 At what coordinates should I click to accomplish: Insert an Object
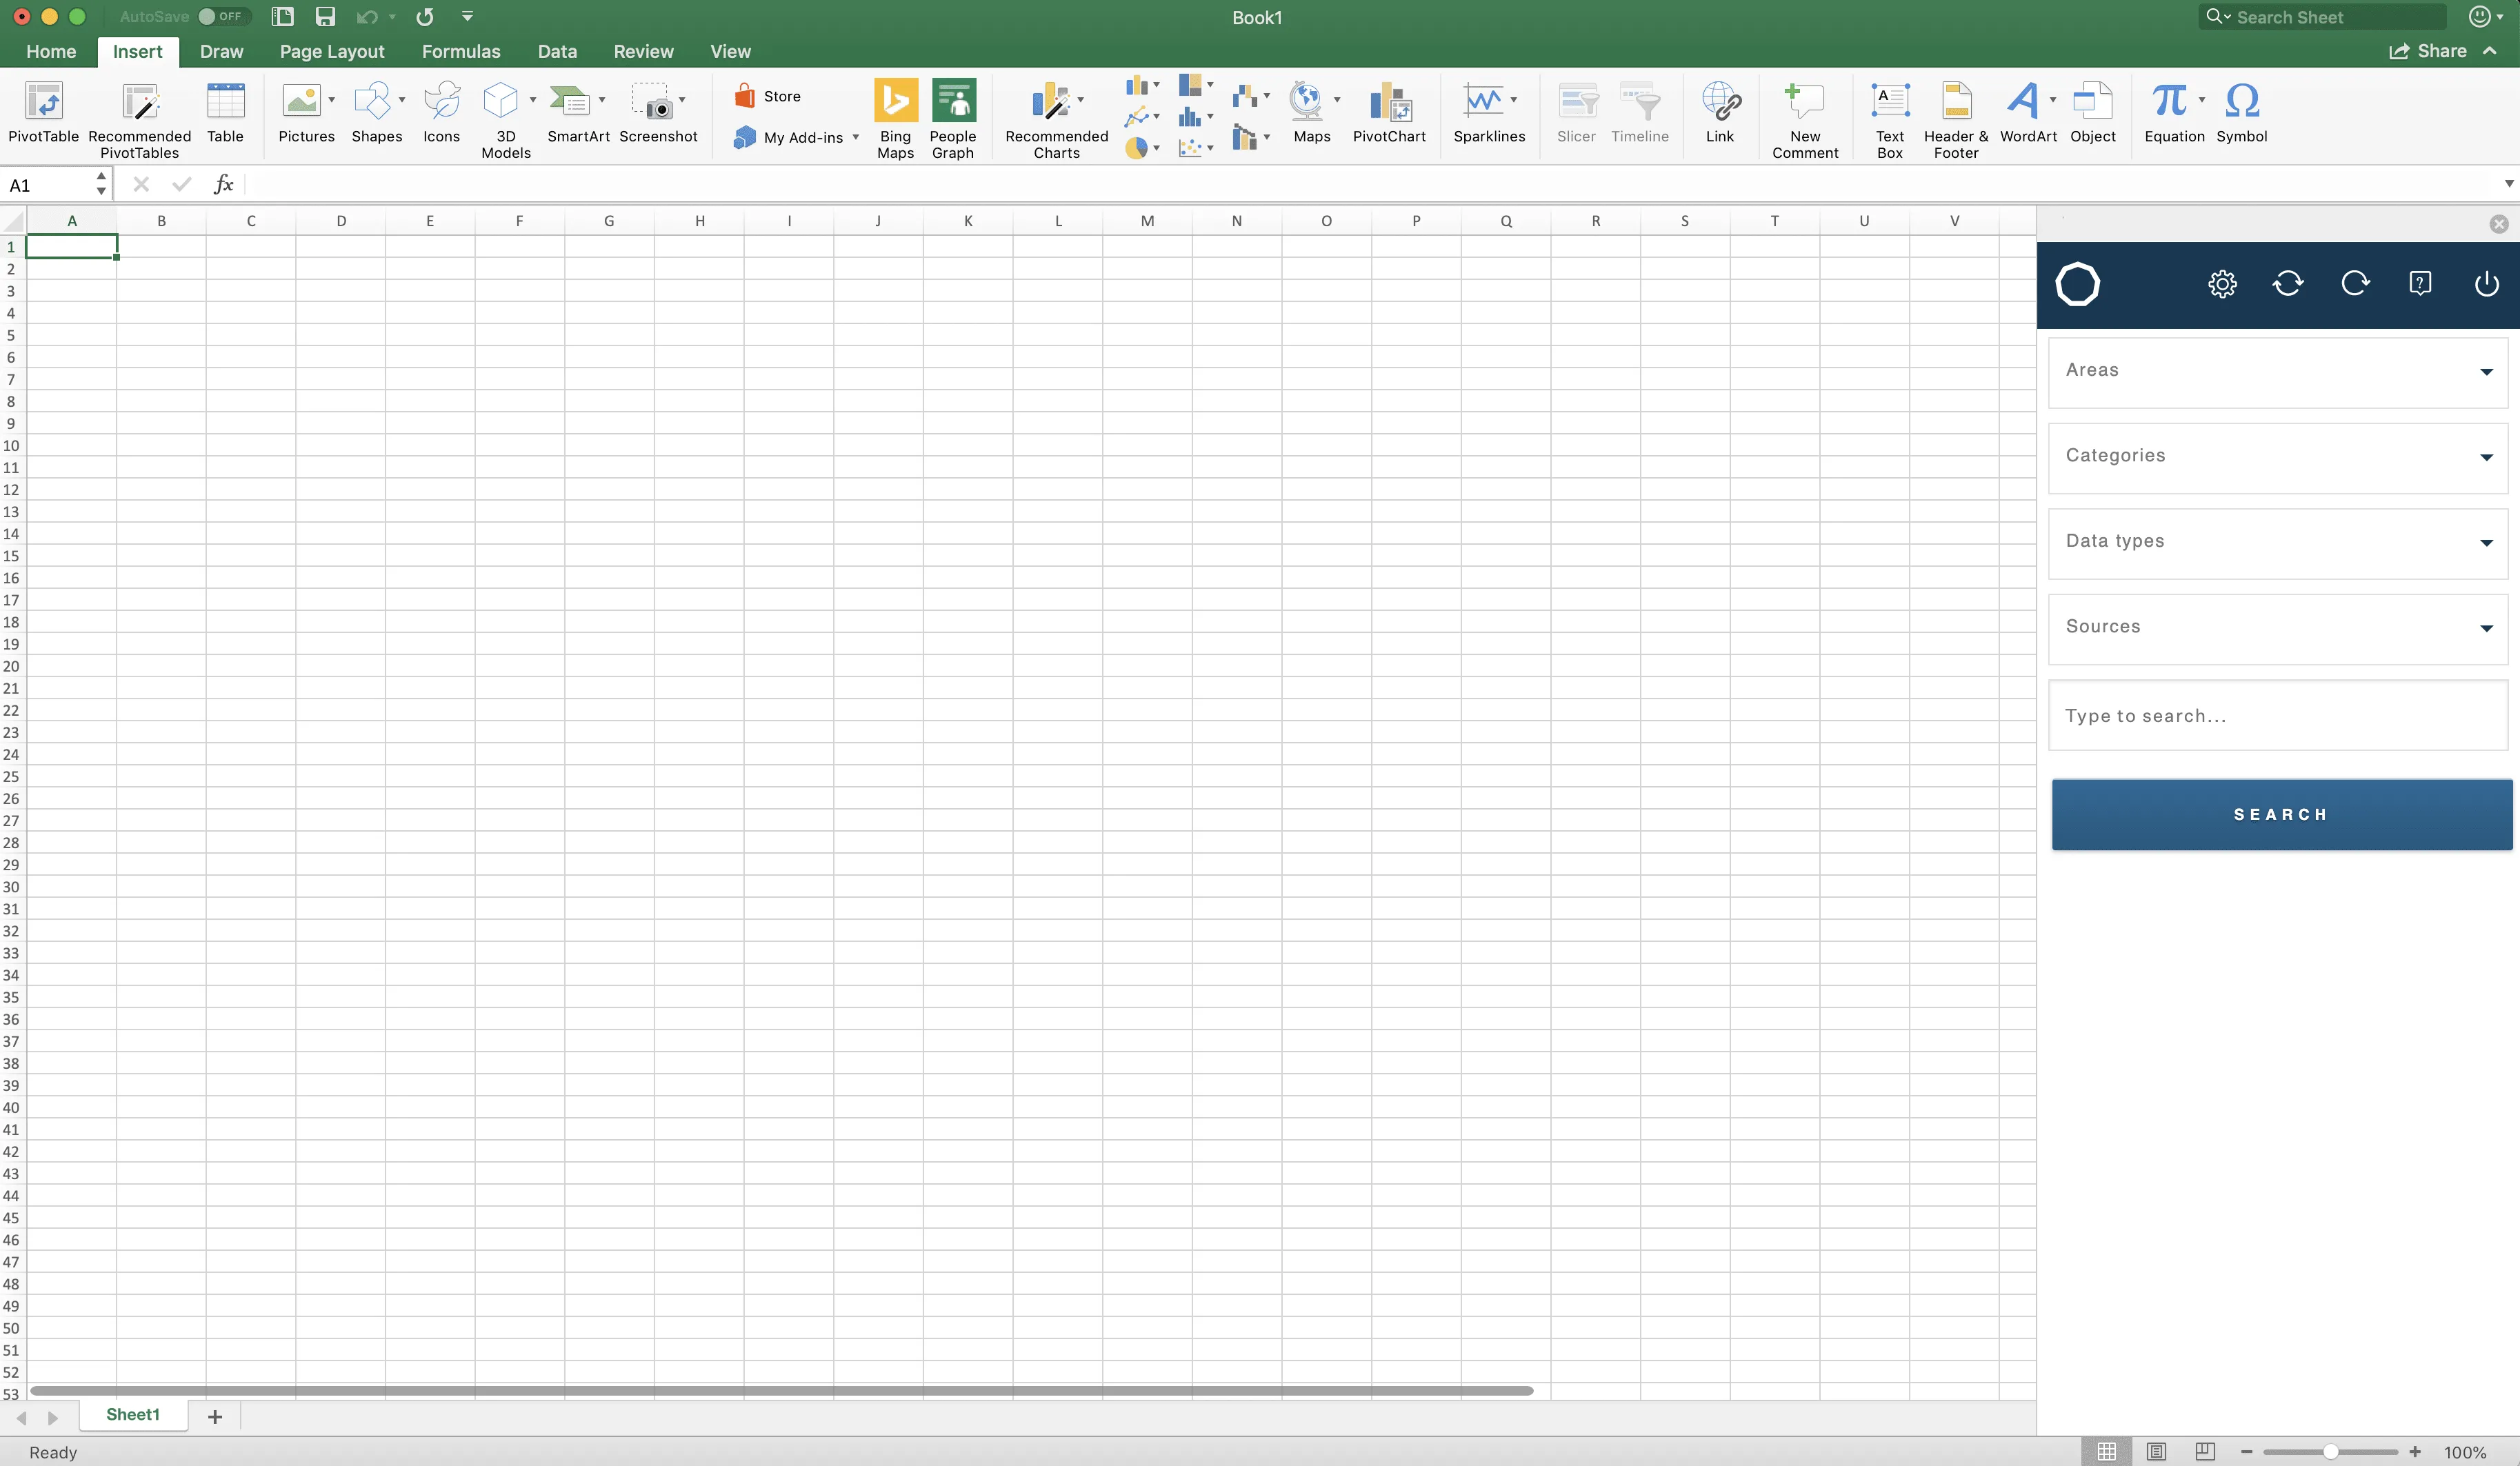coord(2092,113)
